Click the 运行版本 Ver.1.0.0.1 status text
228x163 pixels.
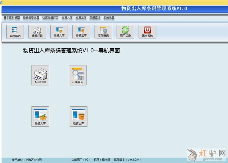point(127,160)
